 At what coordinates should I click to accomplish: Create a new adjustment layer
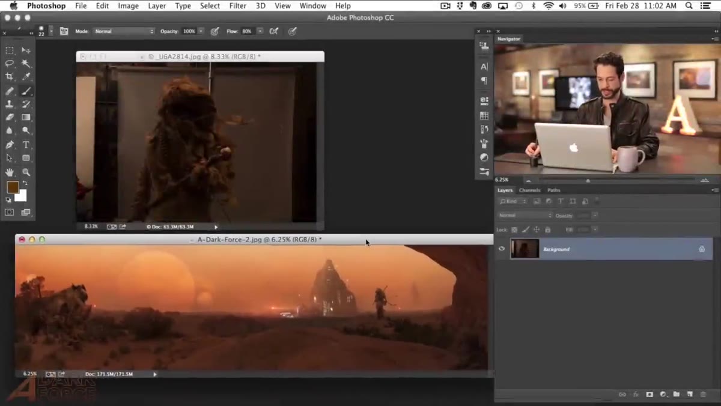663,395
